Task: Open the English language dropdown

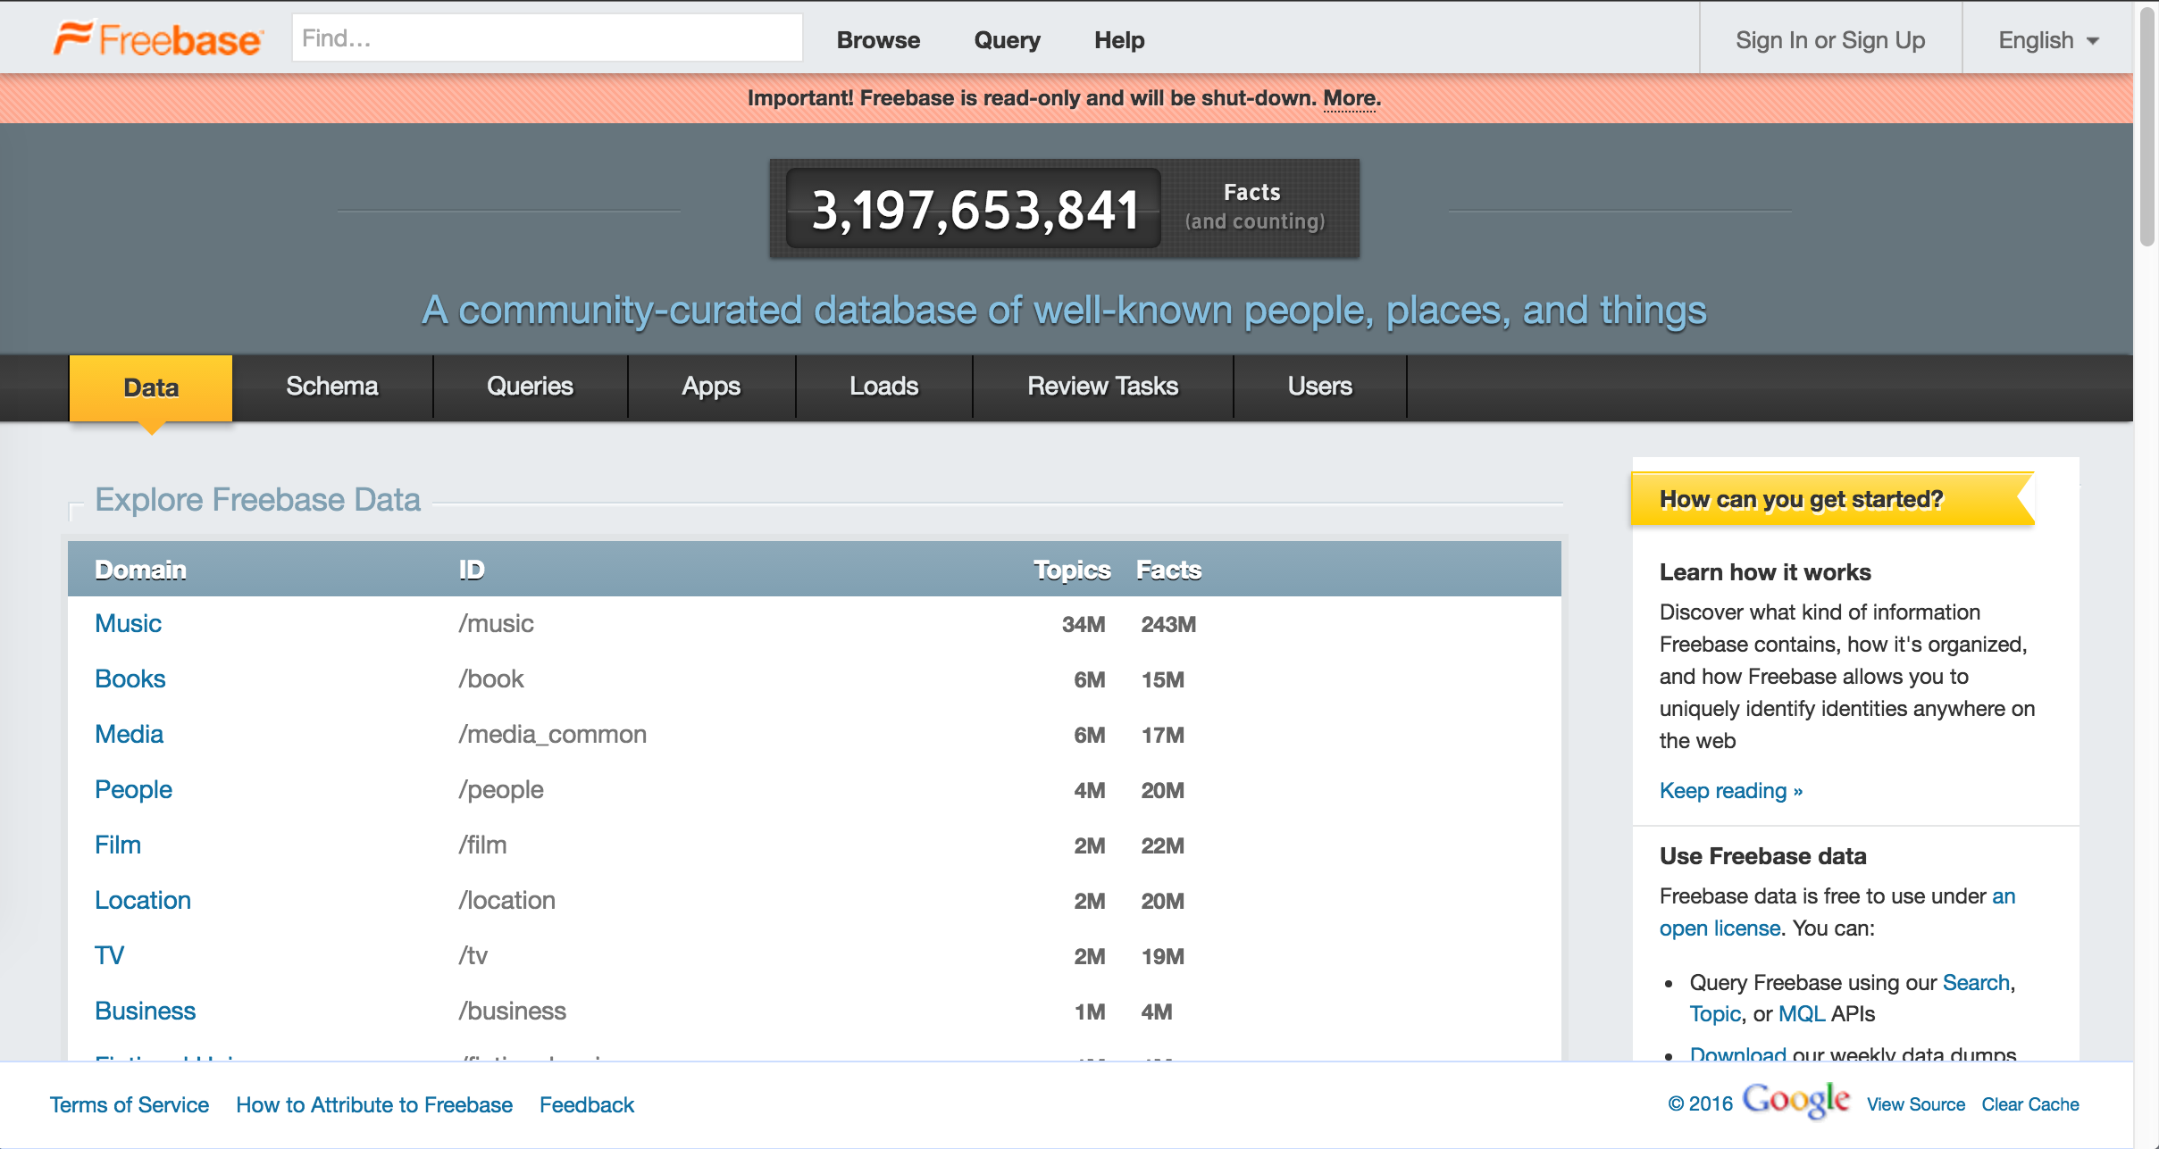Action: pos(2047,40)
